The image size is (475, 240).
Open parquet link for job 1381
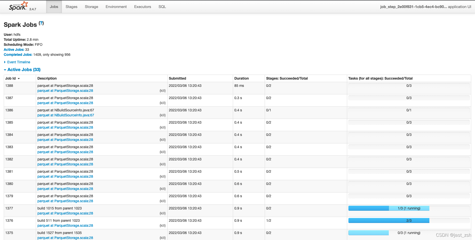tap(65, 176)
